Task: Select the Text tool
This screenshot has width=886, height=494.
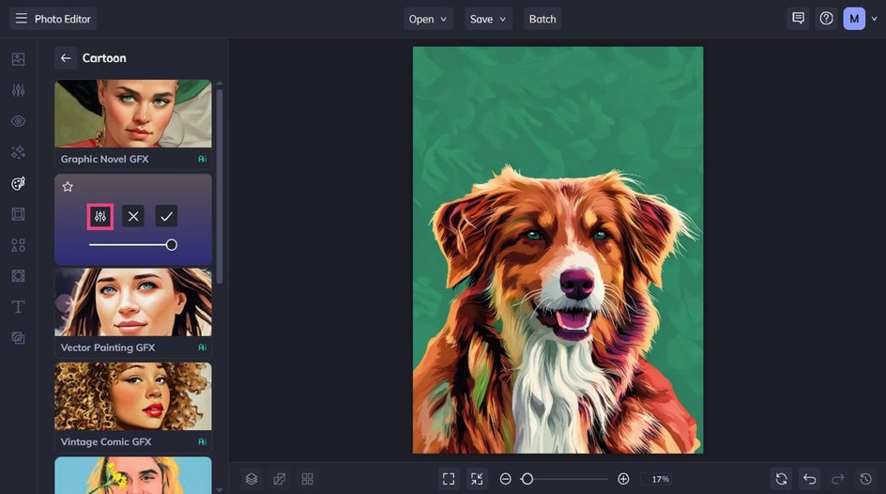Action: 18,307
